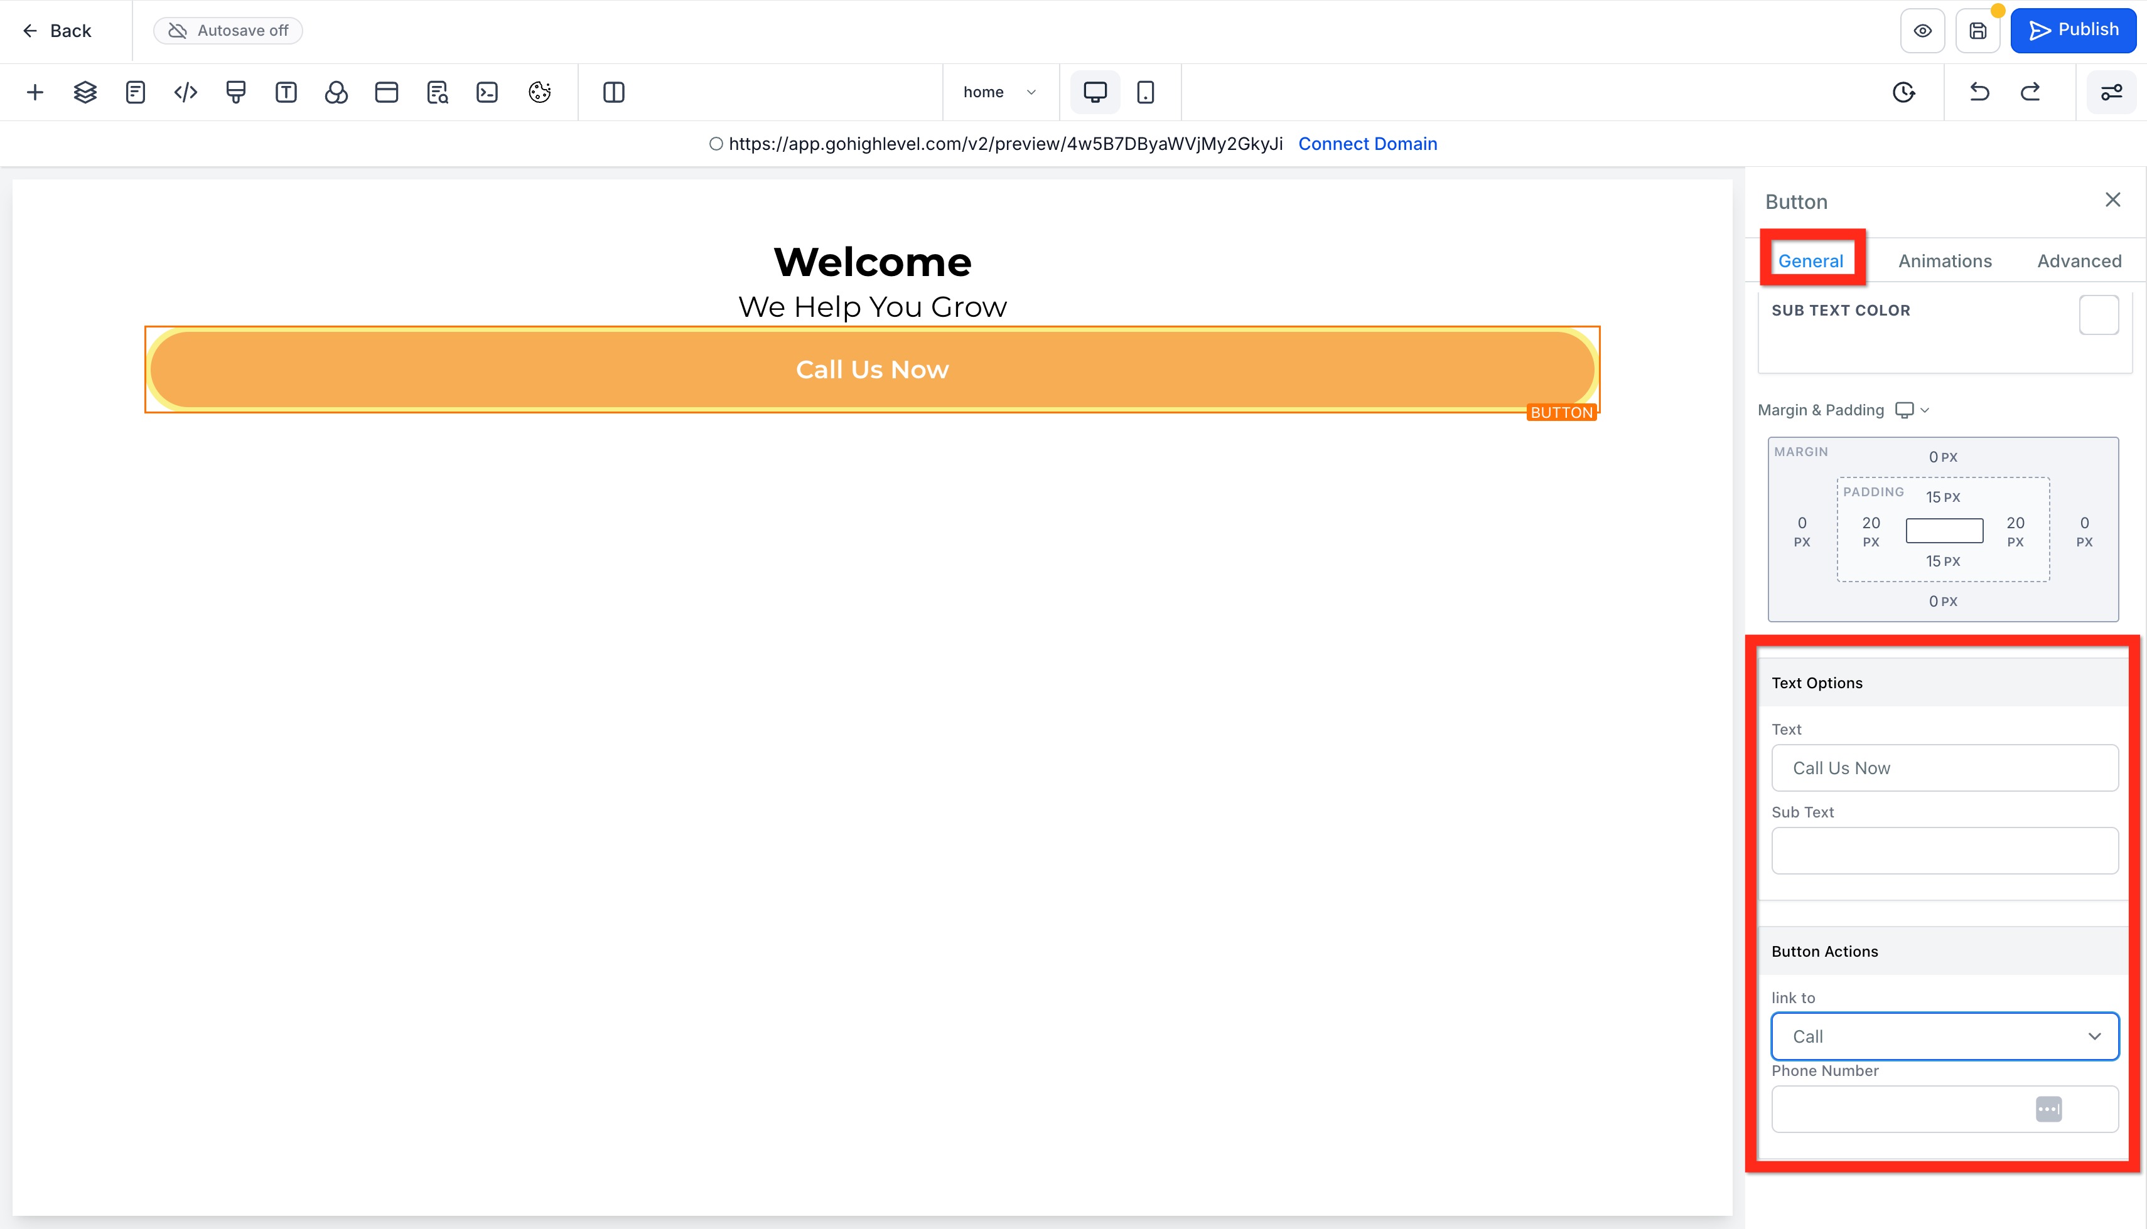
Task: Open the Layers panel icon
Action: click(x=85, y=92)
